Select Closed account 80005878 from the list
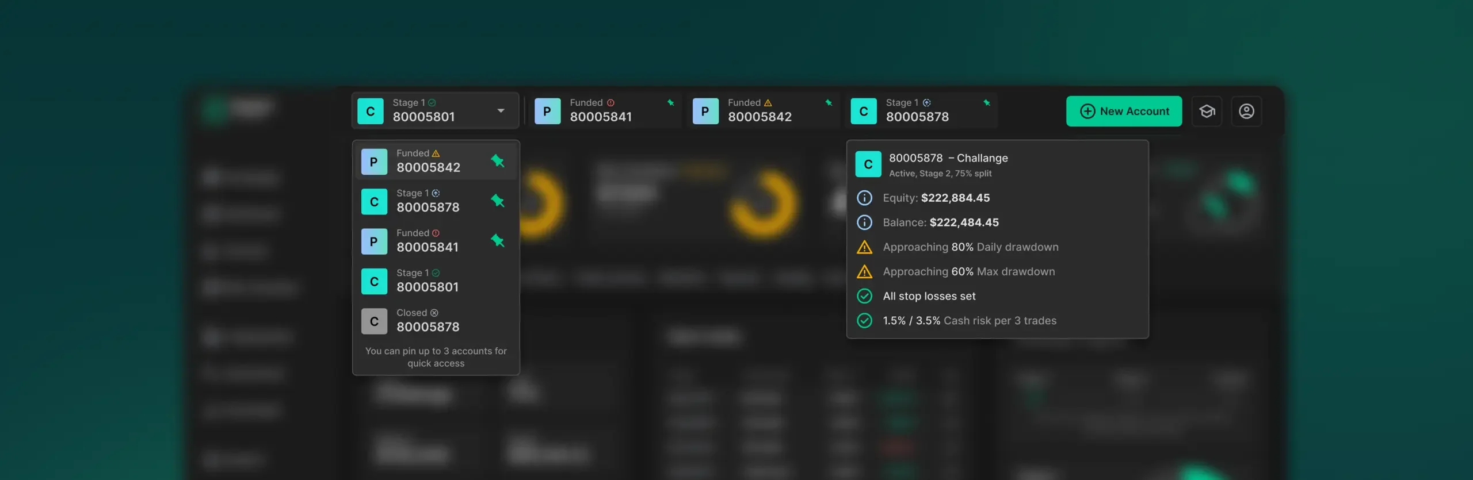This screenshot has width=1473, height=480. (436, 321)
